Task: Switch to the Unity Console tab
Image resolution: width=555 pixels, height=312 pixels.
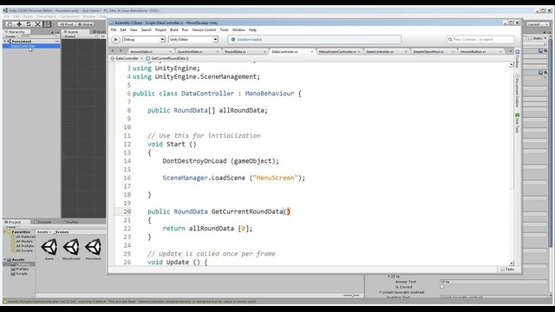Action: click(x=42, y=222)
